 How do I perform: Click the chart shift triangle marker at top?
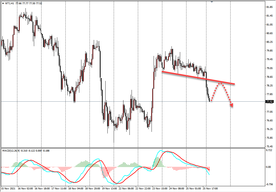tap(212, 2)
